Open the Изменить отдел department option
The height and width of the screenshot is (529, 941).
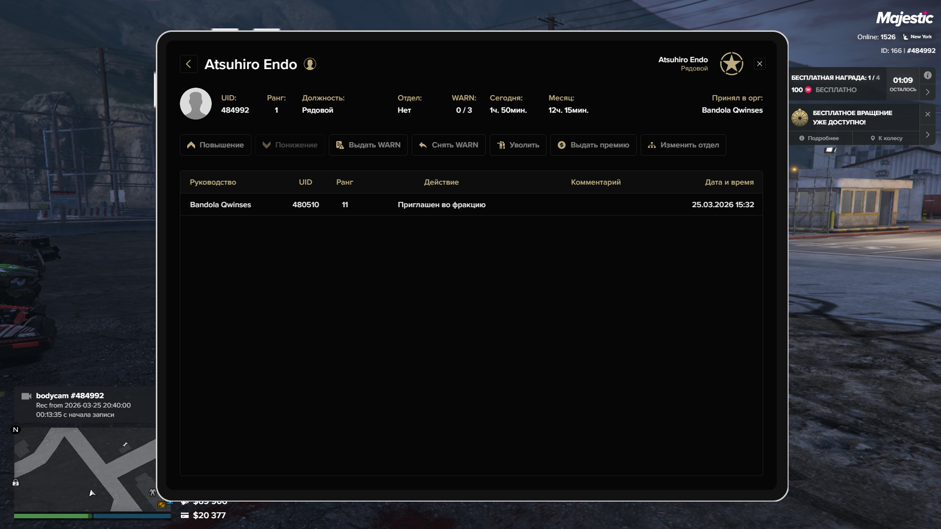point(683,145)
